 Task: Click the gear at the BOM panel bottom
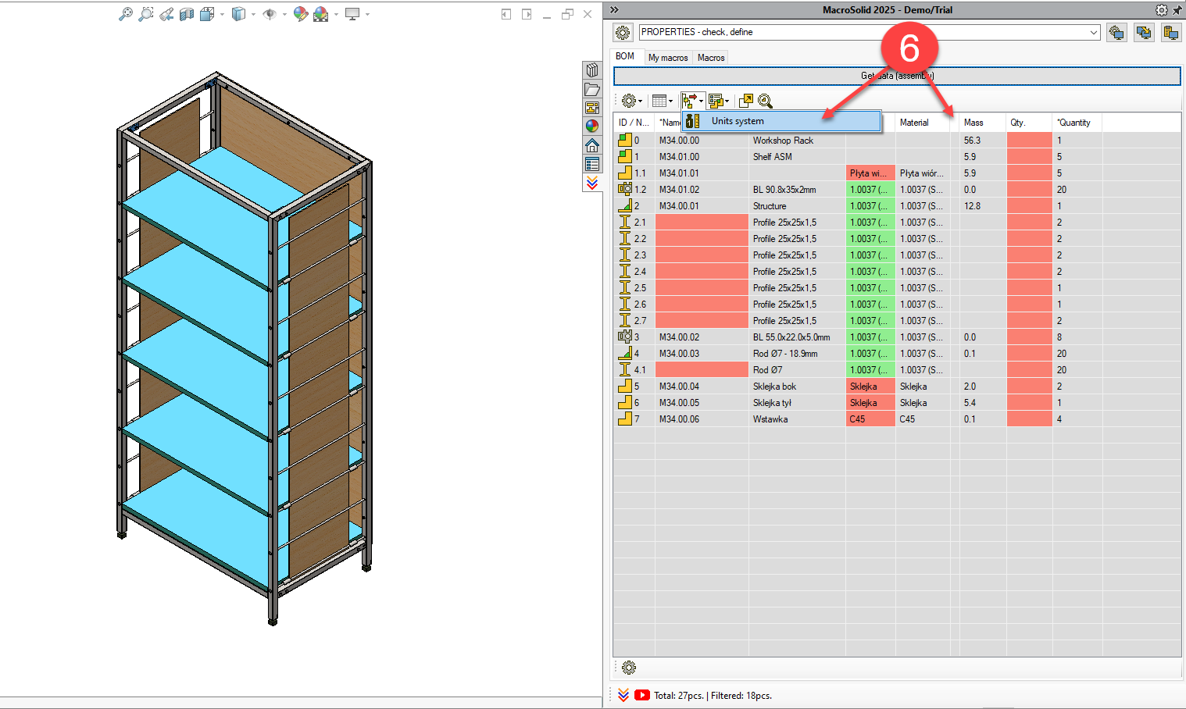(x=629, y=668)
